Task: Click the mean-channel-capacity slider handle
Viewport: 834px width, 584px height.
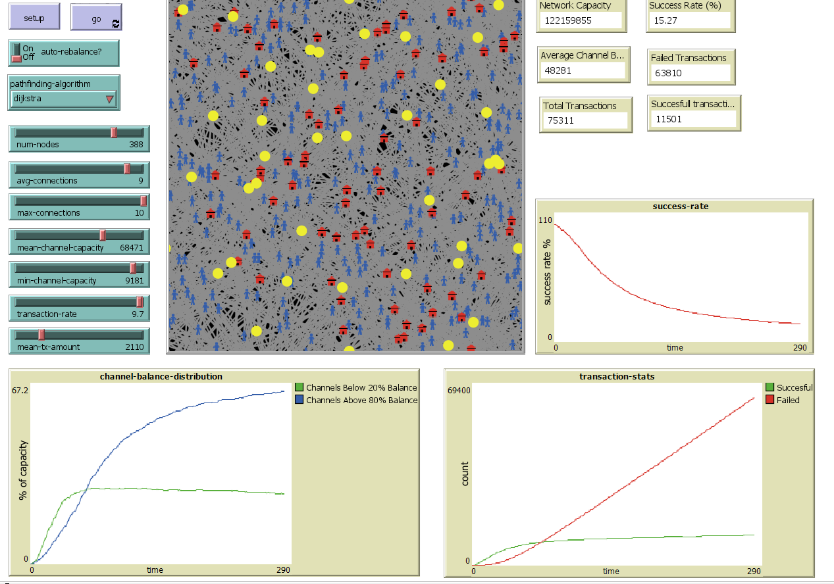Action: [103, 235]
